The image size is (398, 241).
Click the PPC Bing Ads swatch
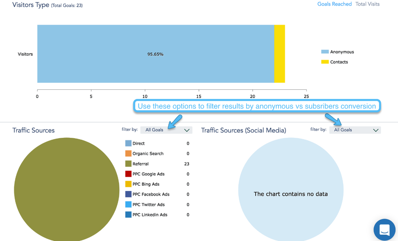(128, 184)
